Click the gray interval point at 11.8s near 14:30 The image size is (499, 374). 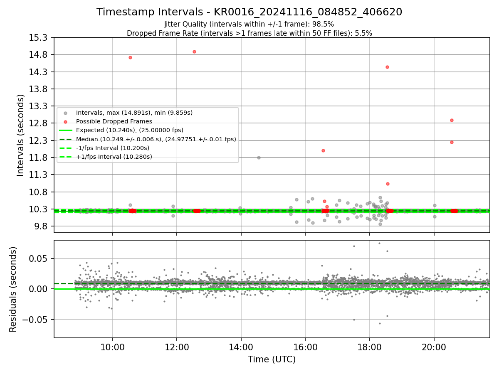pyautogui.click(x=259, y=157)
